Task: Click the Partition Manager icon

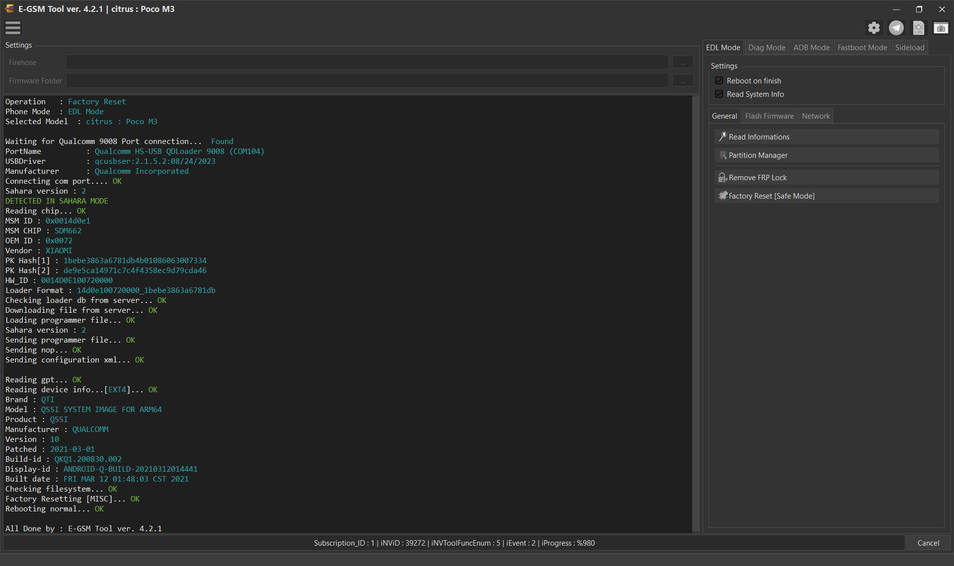Action: coord(723,155)
